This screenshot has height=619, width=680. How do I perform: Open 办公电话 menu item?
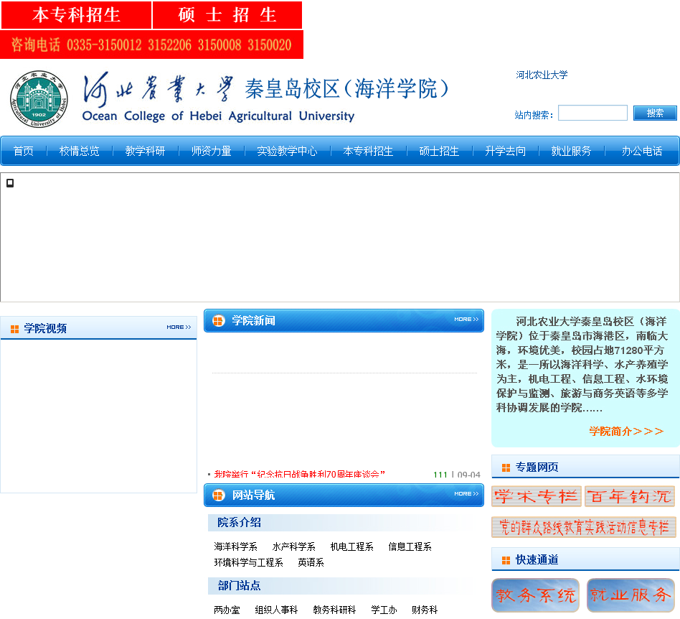coord(642,151)
